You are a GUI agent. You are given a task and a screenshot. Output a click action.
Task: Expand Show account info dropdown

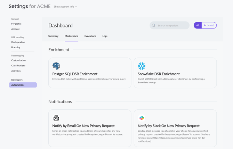click(x=65, y=7)
